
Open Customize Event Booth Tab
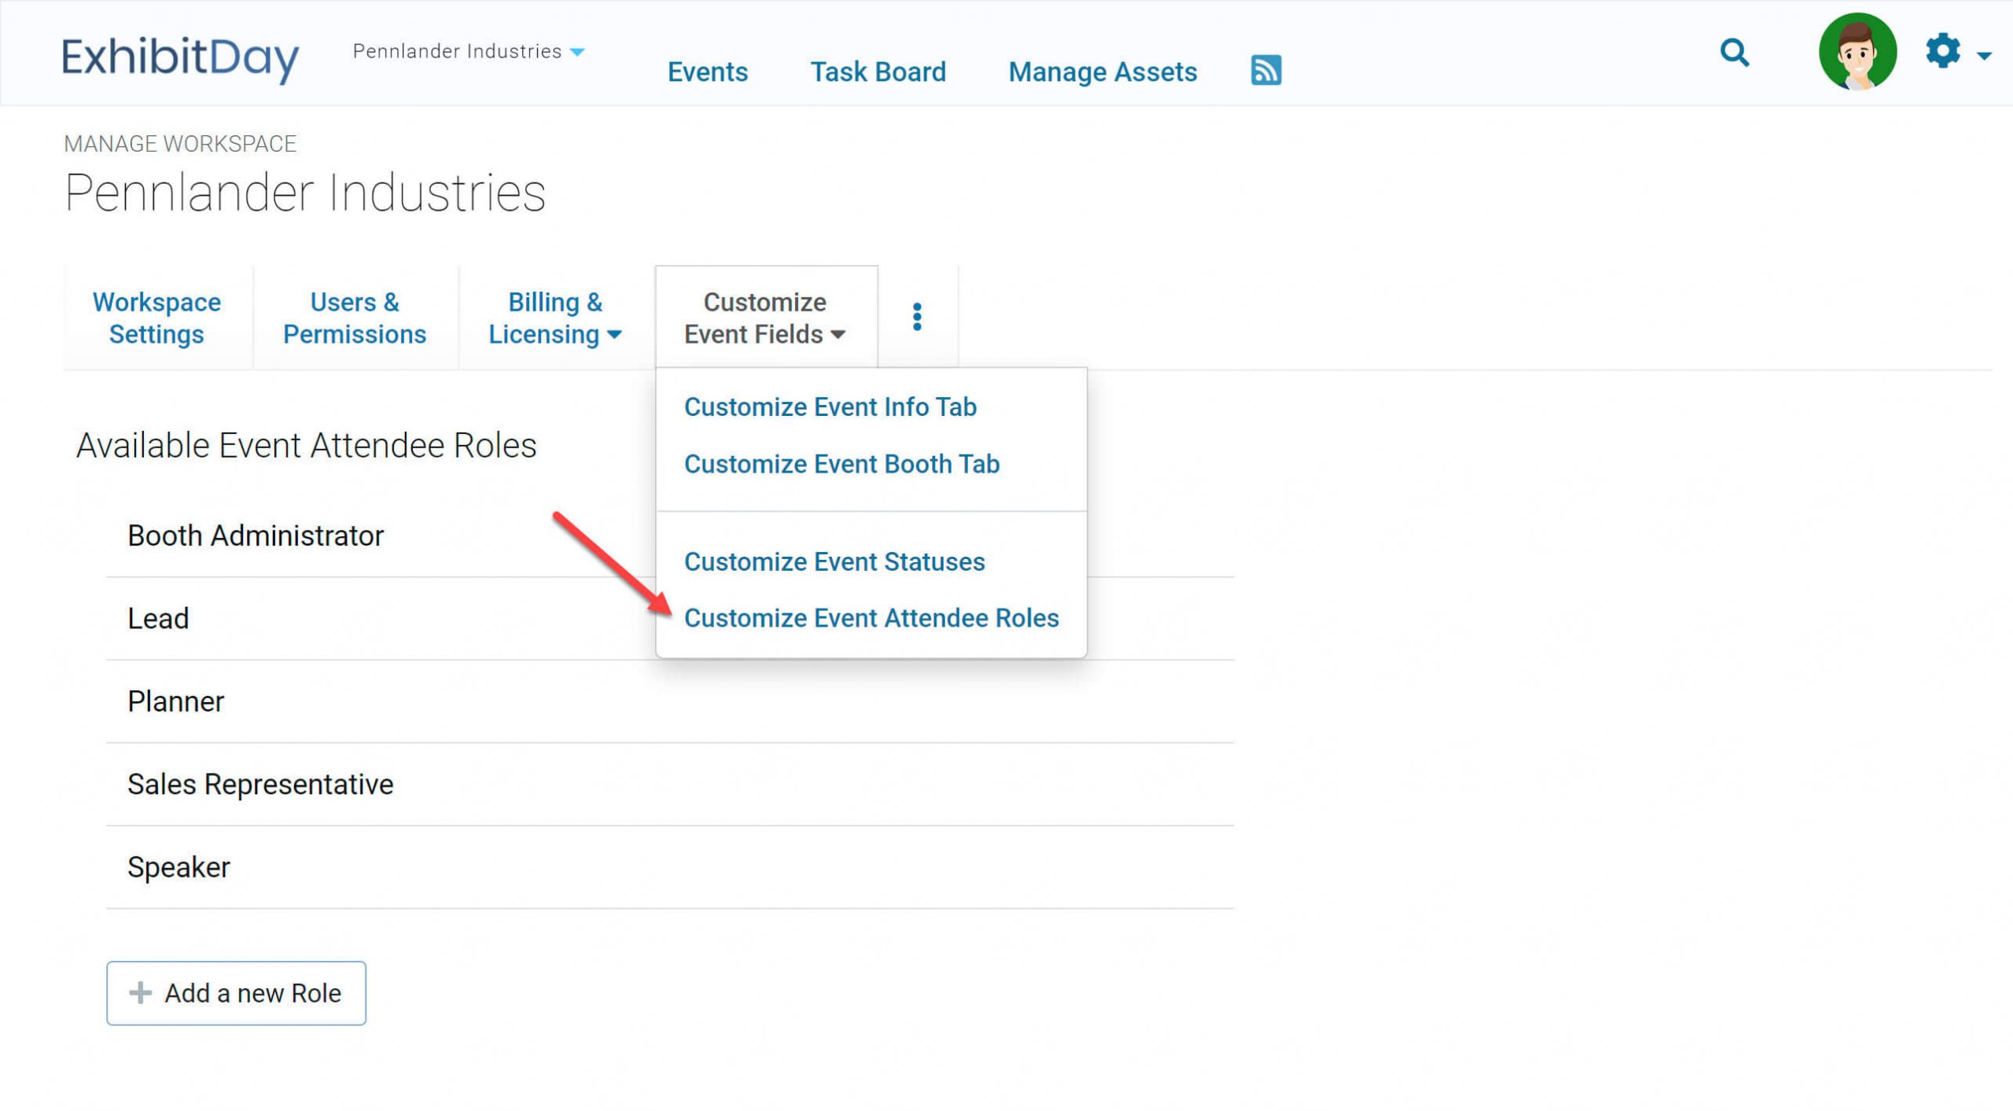(841, 464)
